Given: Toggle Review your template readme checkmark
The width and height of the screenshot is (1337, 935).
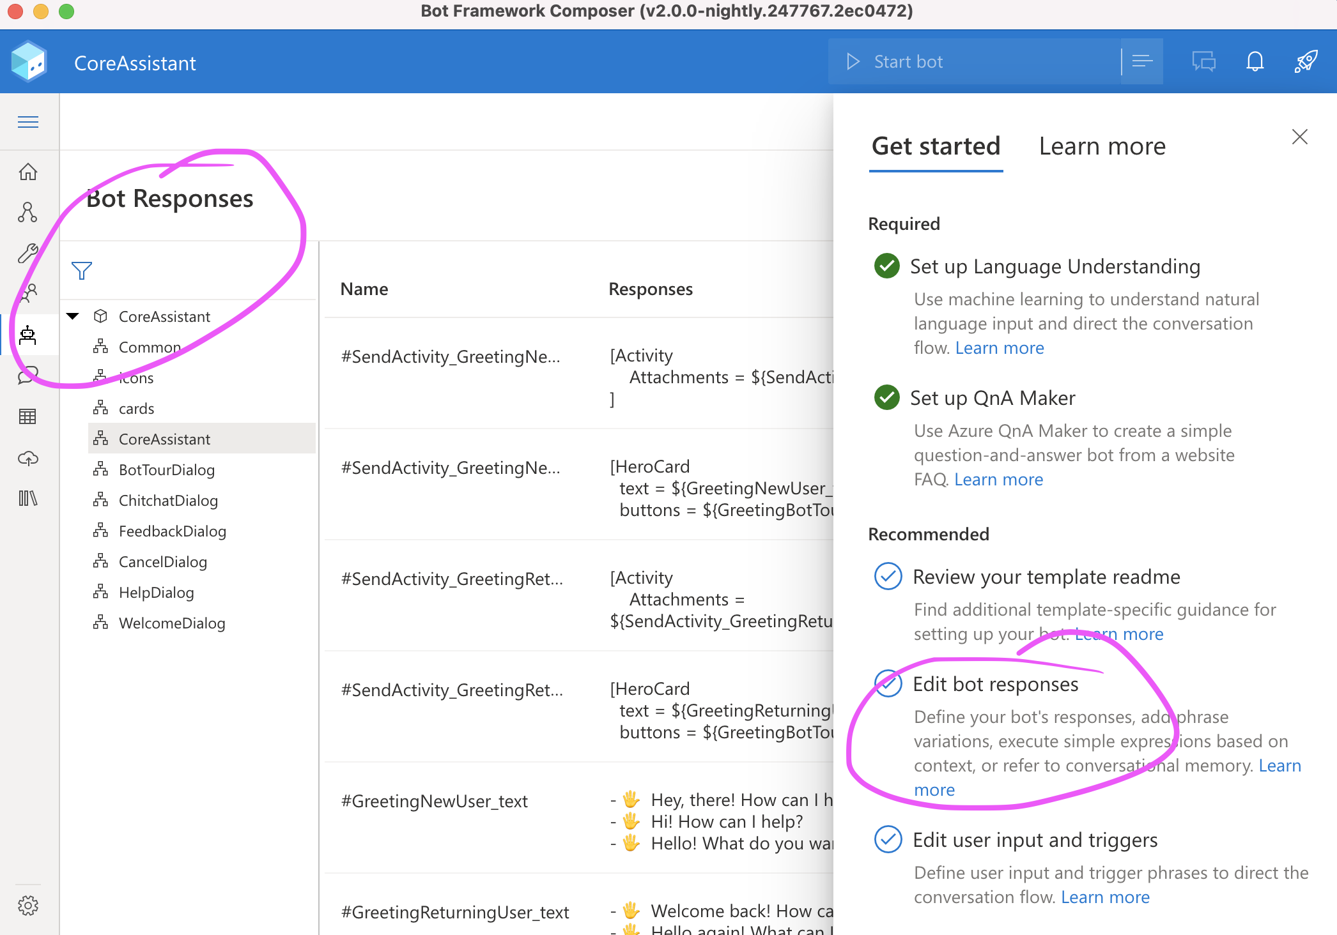Looking at the screenshot, I should pos(888,576).
